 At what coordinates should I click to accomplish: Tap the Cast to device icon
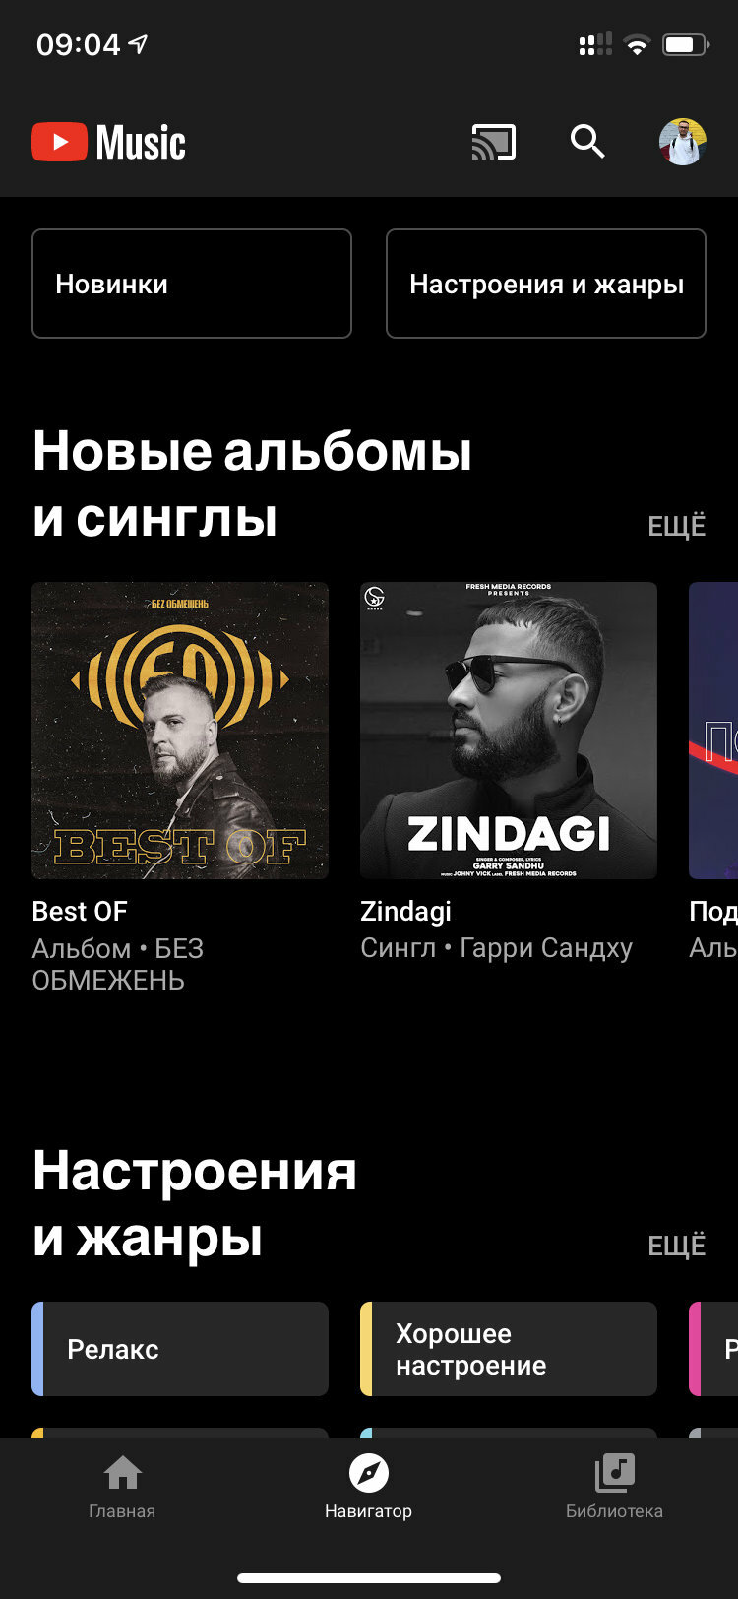tap(493, 143)
